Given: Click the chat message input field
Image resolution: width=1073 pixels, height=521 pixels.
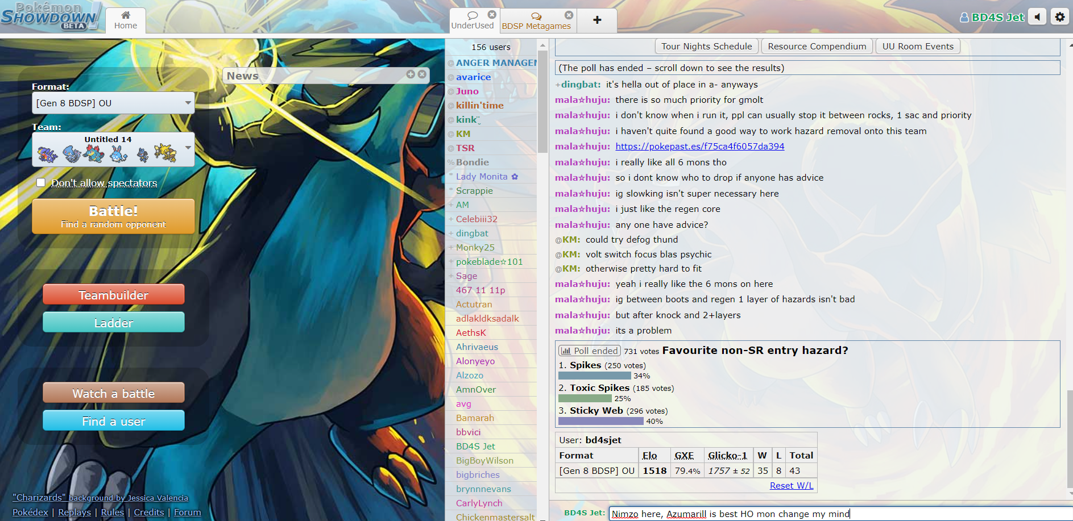Looking at the screenshot, I should (x=840, y=514).
